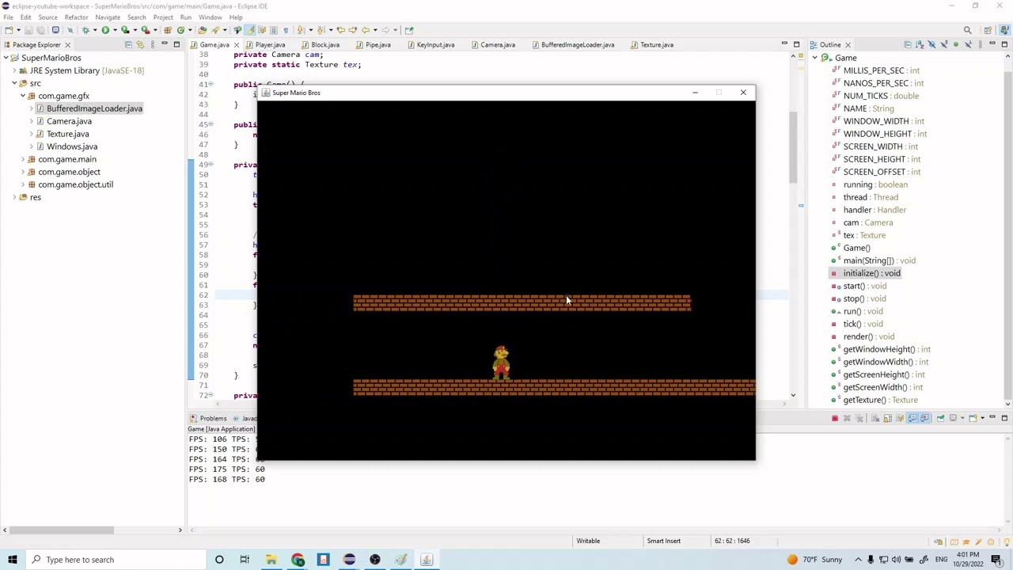Screen dimensions: 1013x570
Task: Open the Display Selected Console dropdown
Action: [962, 418]
